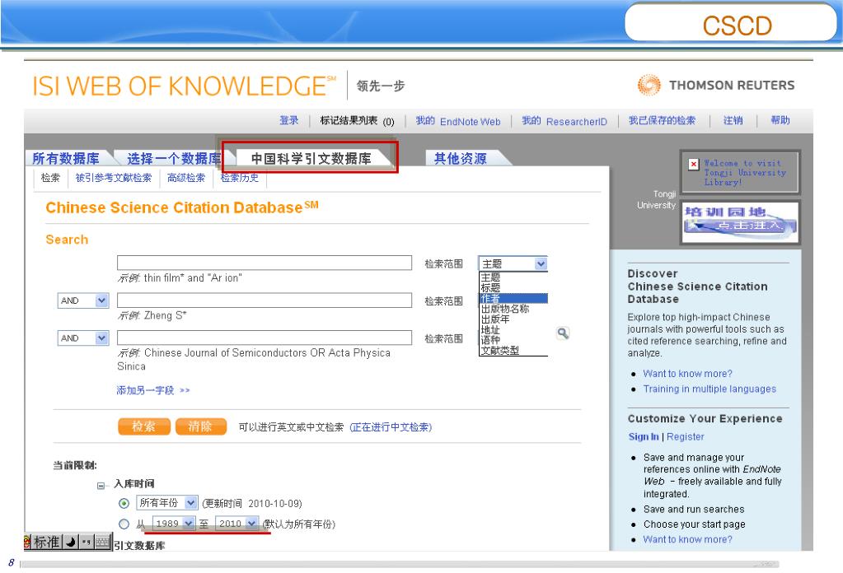Open the 检索 sub-tab

[x=50, y=178]
